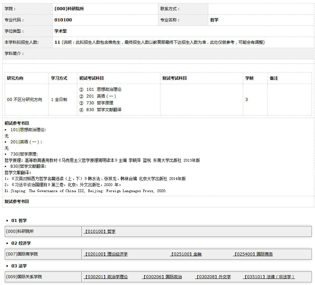Click the 初试考试科目 column header
Screen dimensions: 315x285
[92, 78]
